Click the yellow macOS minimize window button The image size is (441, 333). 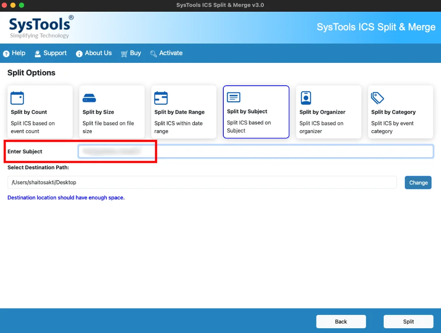(13, 5)
